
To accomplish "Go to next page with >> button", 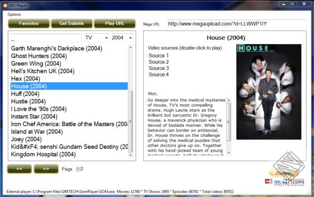I will (46, 169).
